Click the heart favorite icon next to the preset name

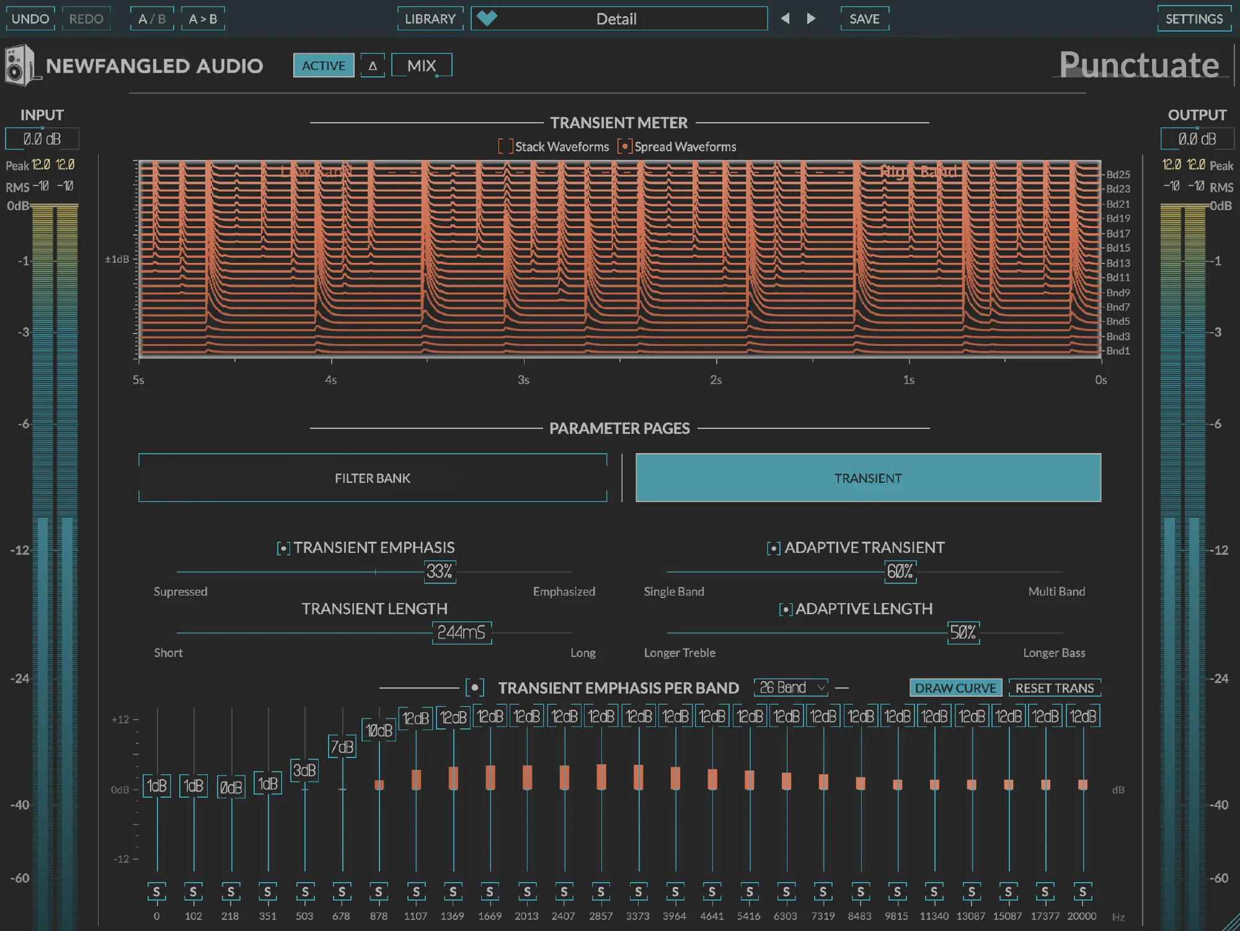(487, 19)
